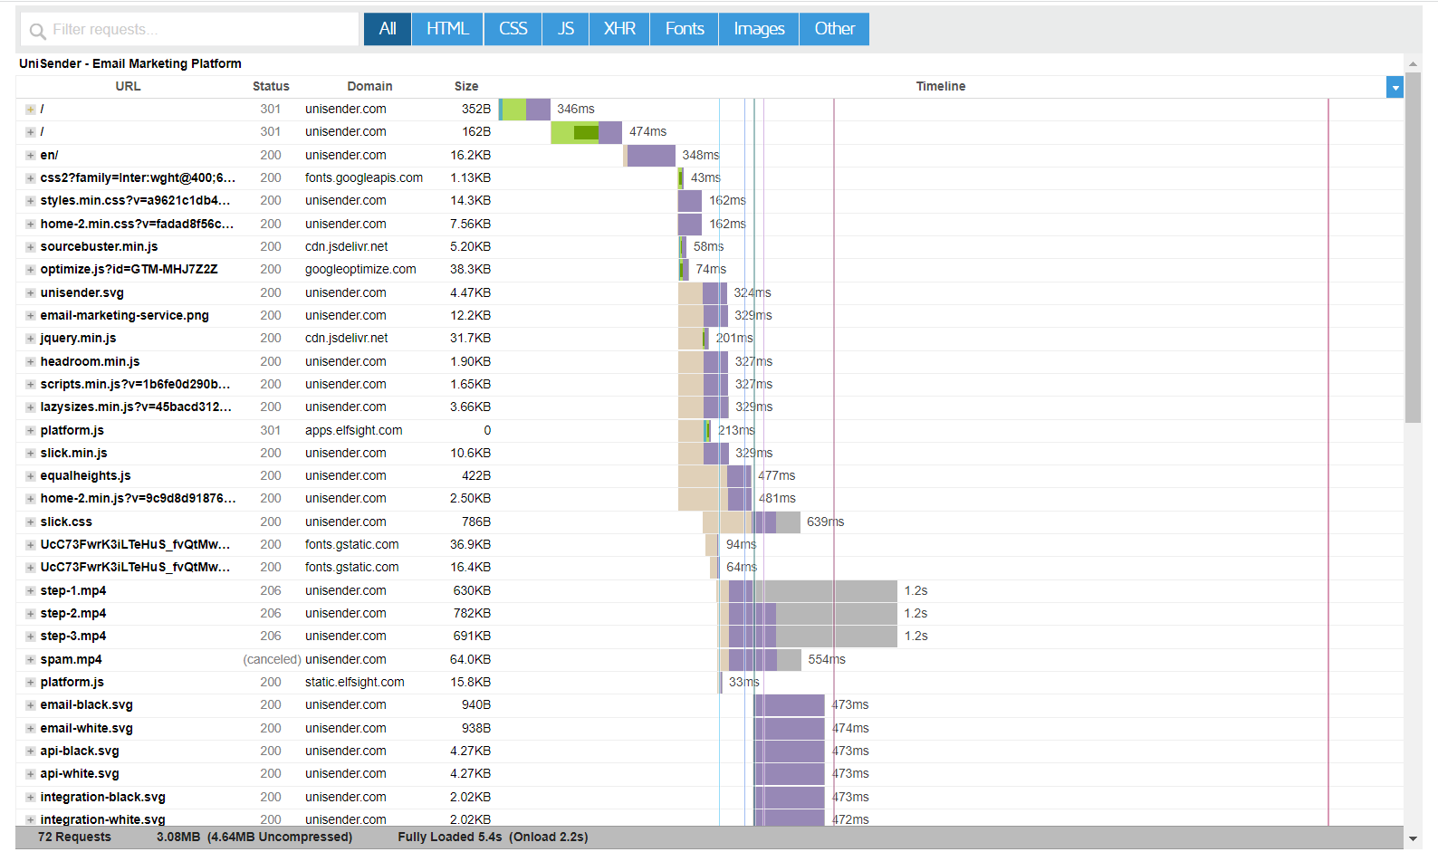Filter by Fonts tab
Viewport: 1438px width, 852px height.
click(x=685, y=29)
